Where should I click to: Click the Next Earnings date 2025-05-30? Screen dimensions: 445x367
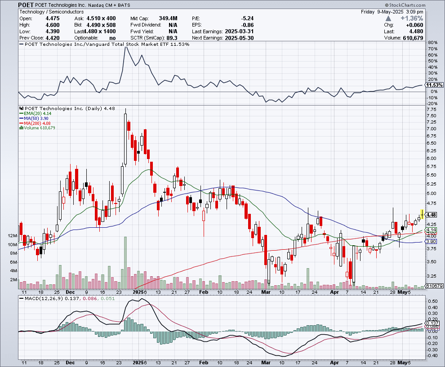pyautogui.click(x=239, y=38)
